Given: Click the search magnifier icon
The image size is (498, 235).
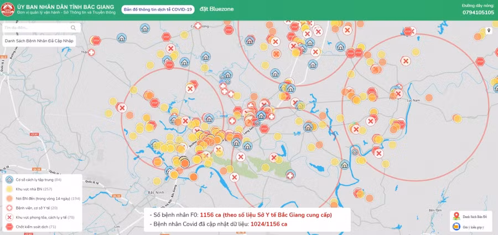Looking at the screenshot, I should coord(73,27).
